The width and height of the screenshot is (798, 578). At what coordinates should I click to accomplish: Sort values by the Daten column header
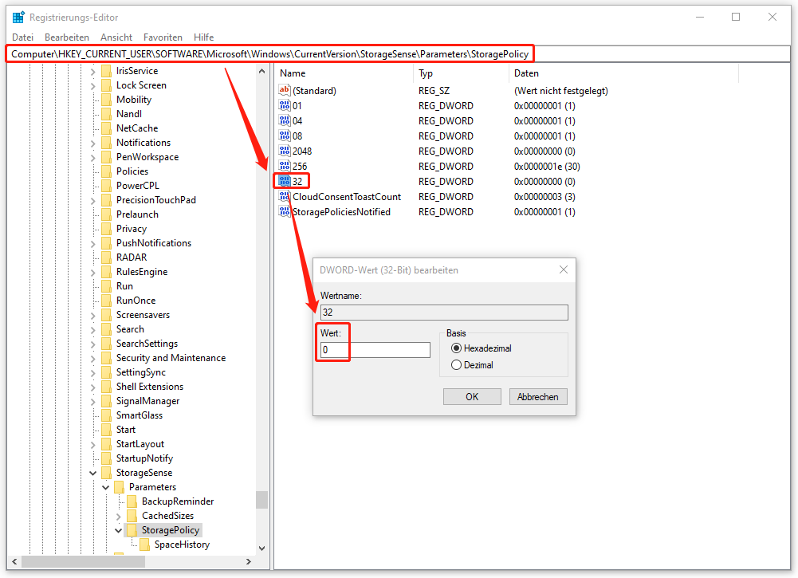click(623, 73)
